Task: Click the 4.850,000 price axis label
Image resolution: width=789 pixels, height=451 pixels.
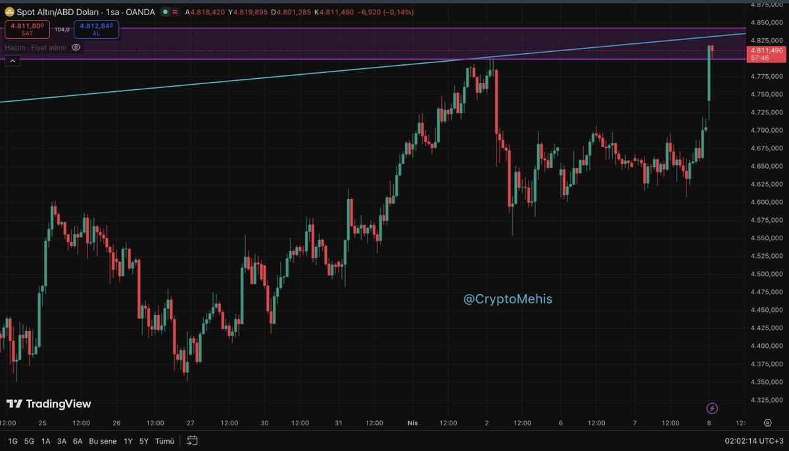Action: (767, 22)
